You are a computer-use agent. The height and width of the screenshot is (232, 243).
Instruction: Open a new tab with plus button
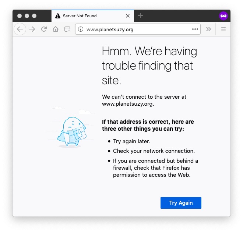click(x=140, y=16)
